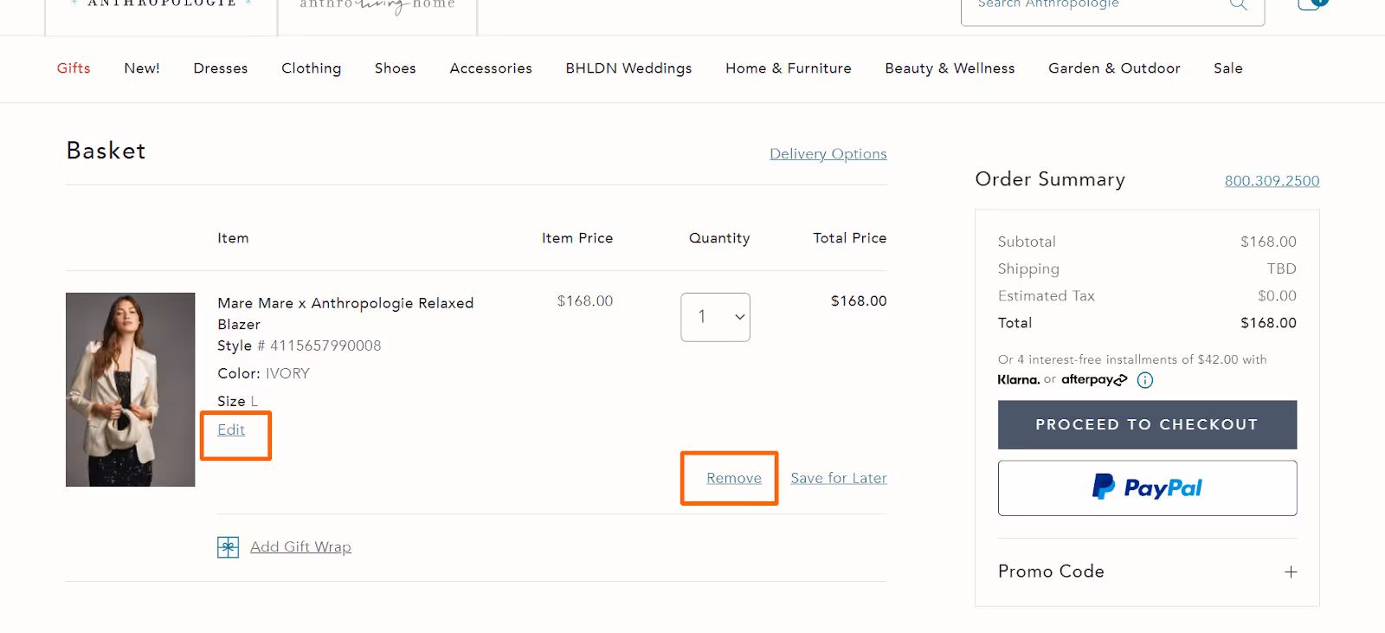Open the shopping bag with item badge
The width and height of the screenshot is (1385, 633).
pos(1311,5)
